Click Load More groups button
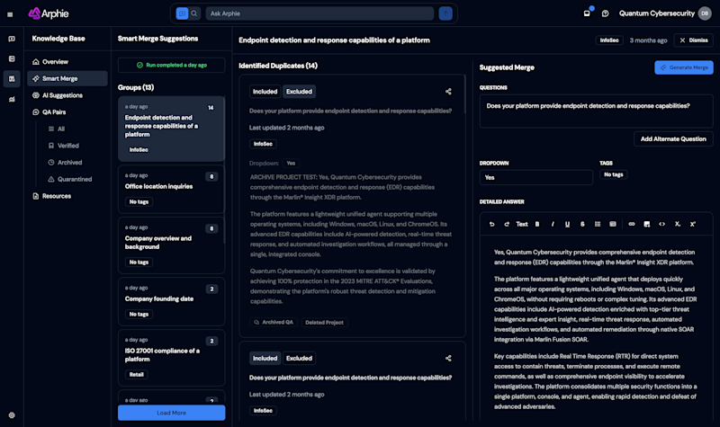 [171, 413]
